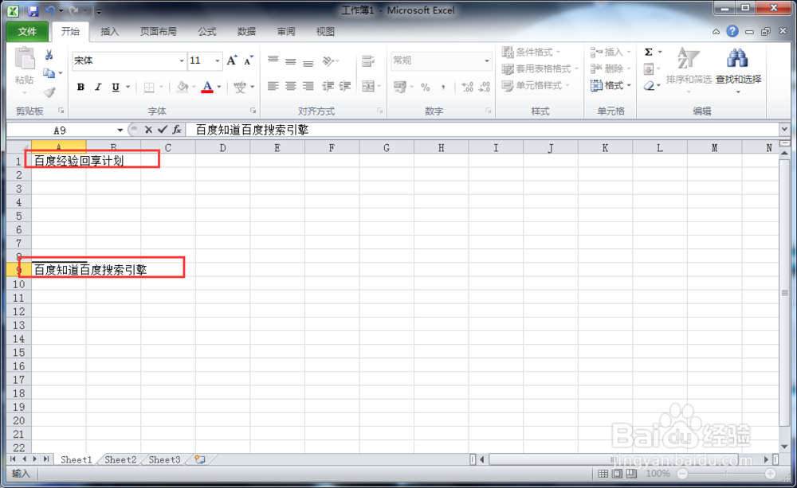Toggle Center text alignment
Viewport: 797px width, 488px height.
(290, 86)
